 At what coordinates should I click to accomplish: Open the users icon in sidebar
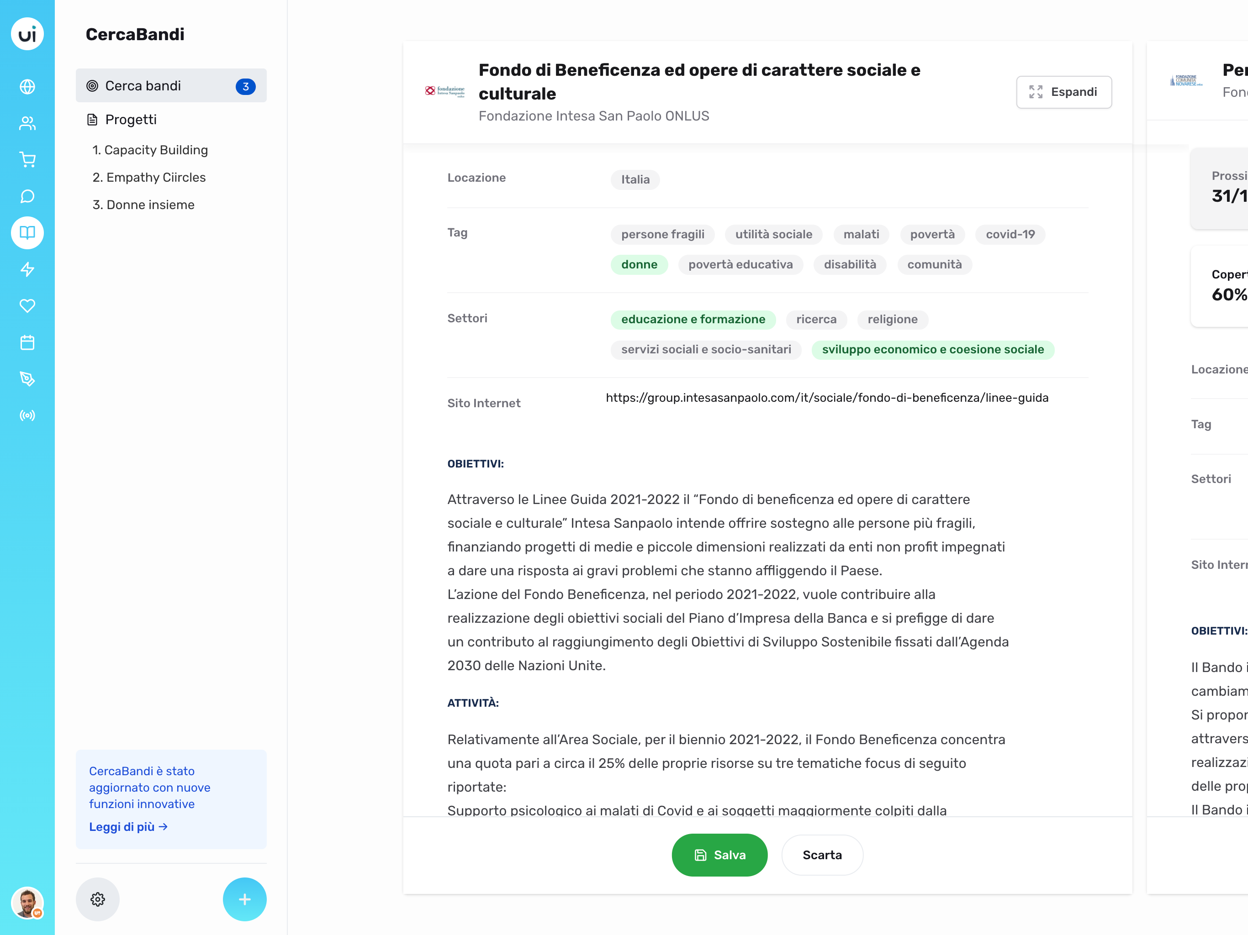[27, 124]
